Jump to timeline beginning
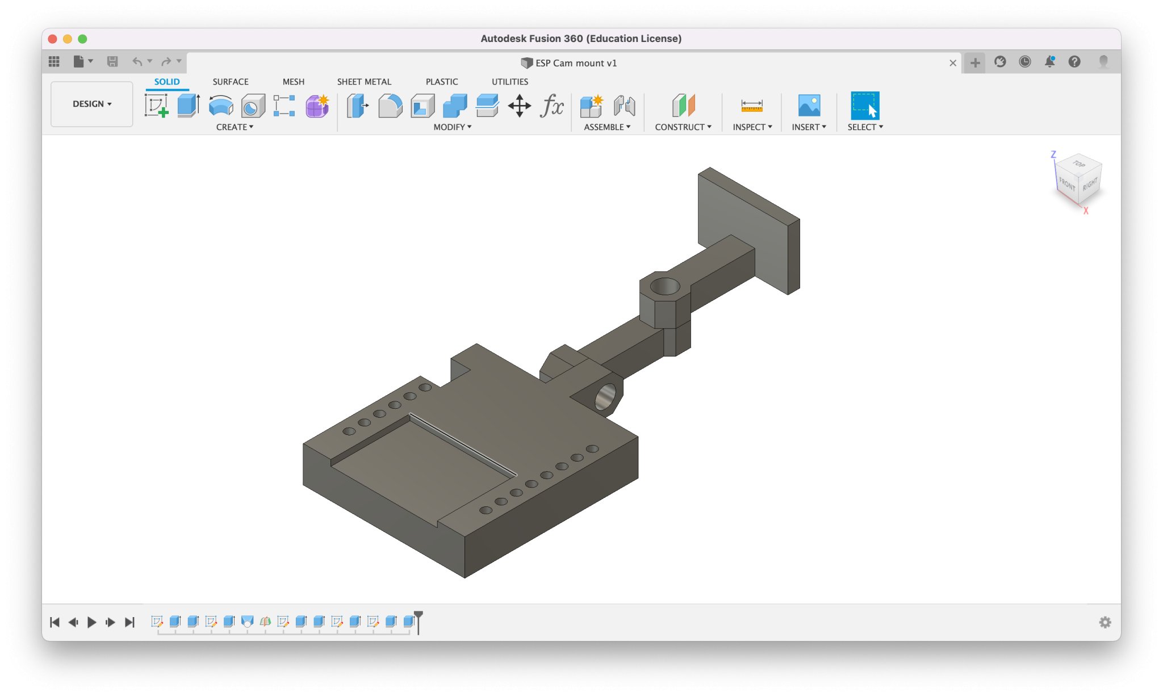Viewport: 1163px width, 696px height. point(55,622)
